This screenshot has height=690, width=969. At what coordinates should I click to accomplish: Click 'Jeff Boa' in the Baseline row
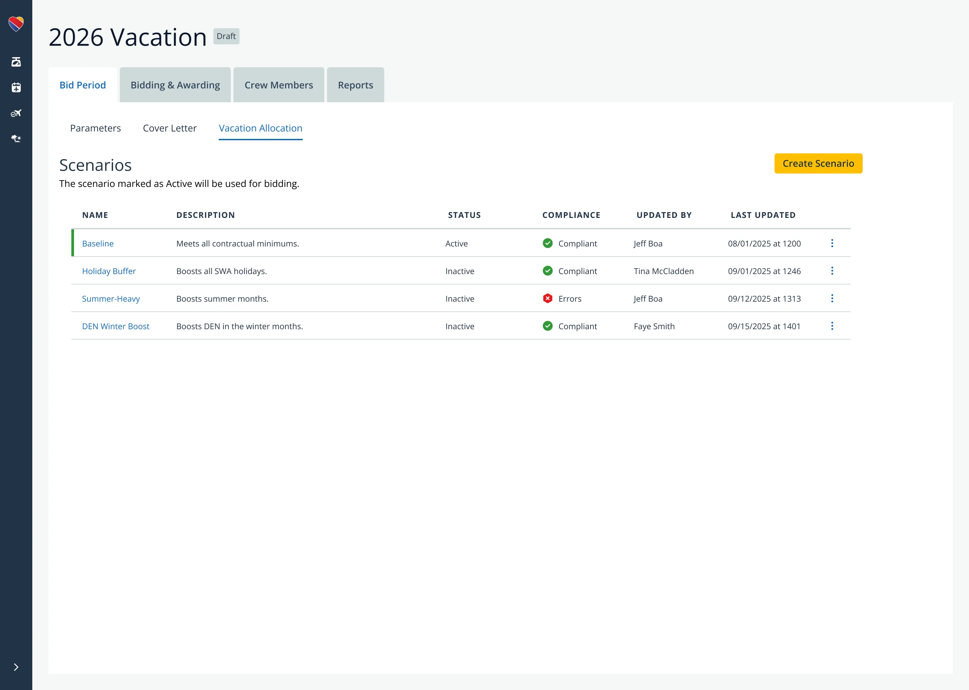tap(648, 243)
